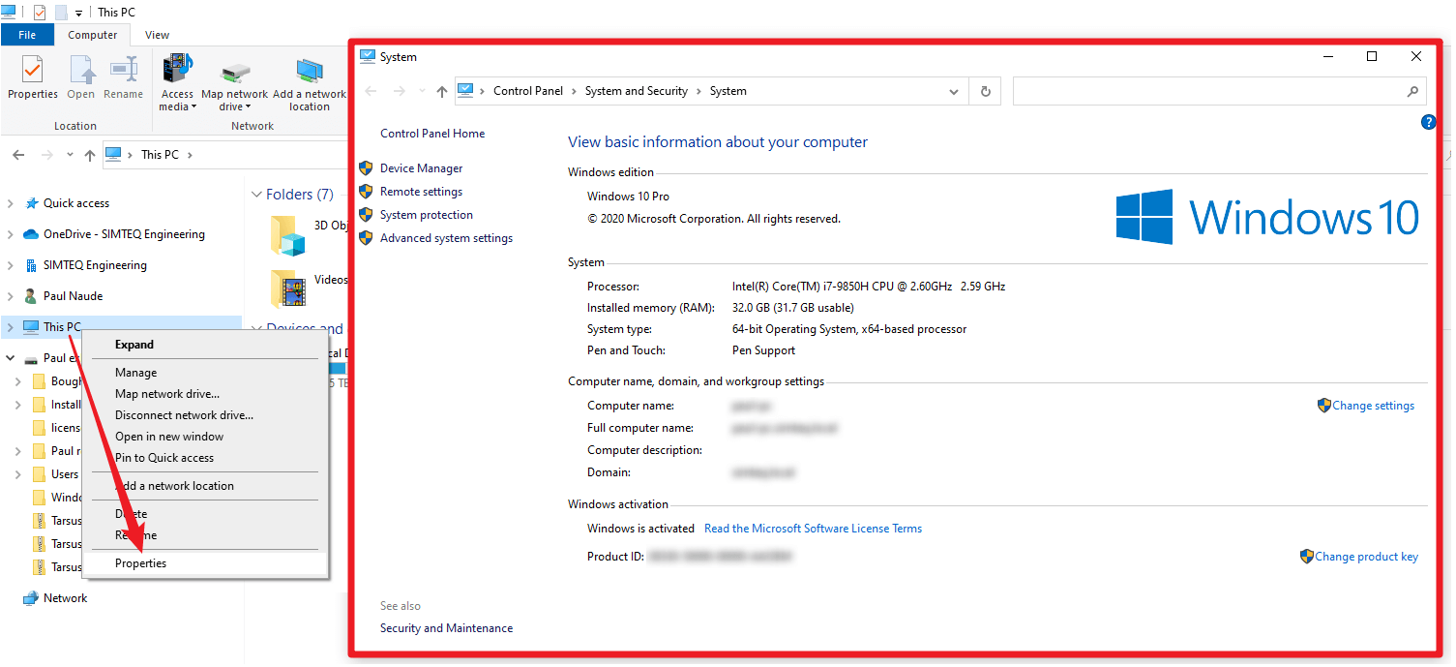Expand the OneDrive - SIMTEQ Engineering node

pyautogui.click(x=11, y=234)
